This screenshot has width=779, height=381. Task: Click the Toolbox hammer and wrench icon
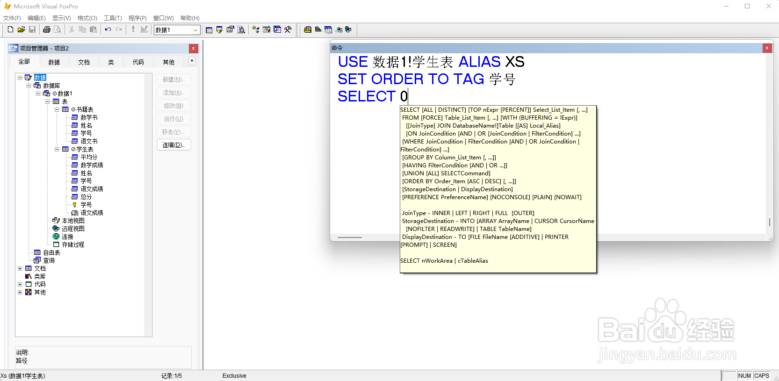coord(288,29)
